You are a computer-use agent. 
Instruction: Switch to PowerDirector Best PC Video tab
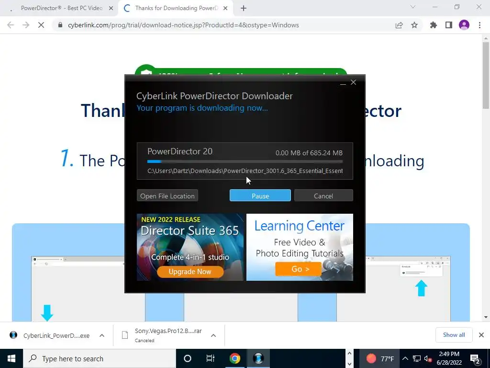click(x=62, y=8)
